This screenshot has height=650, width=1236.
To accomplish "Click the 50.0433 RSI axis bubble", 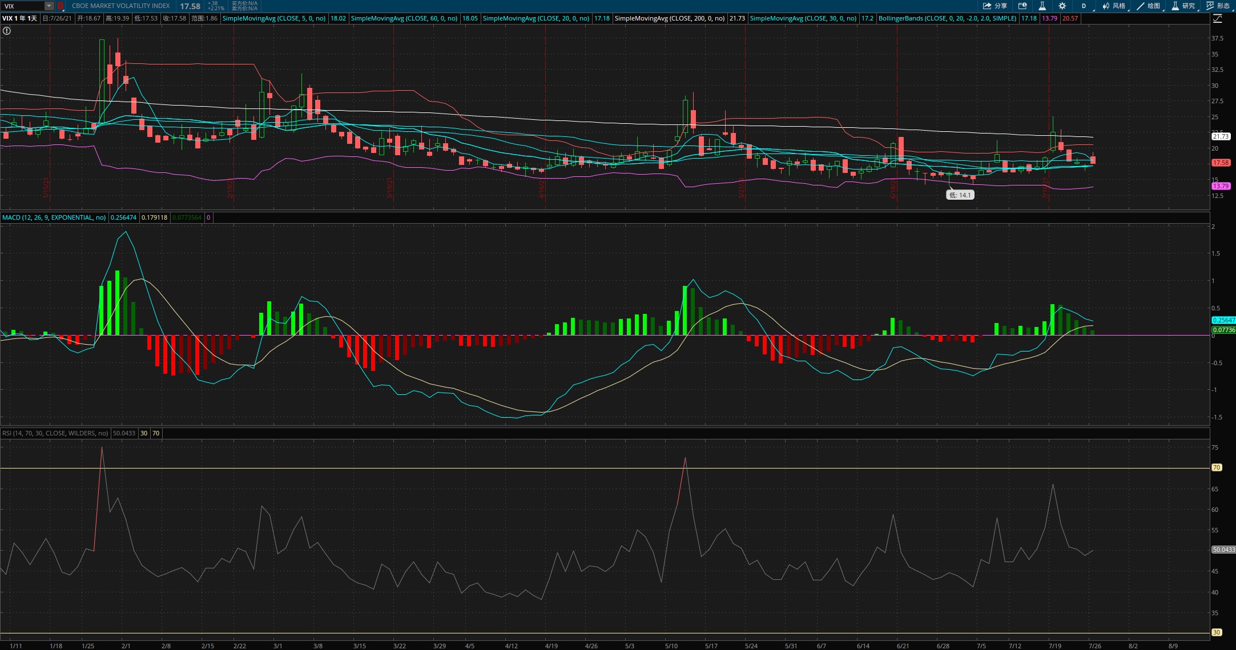I will click(x=1223, y=550).
